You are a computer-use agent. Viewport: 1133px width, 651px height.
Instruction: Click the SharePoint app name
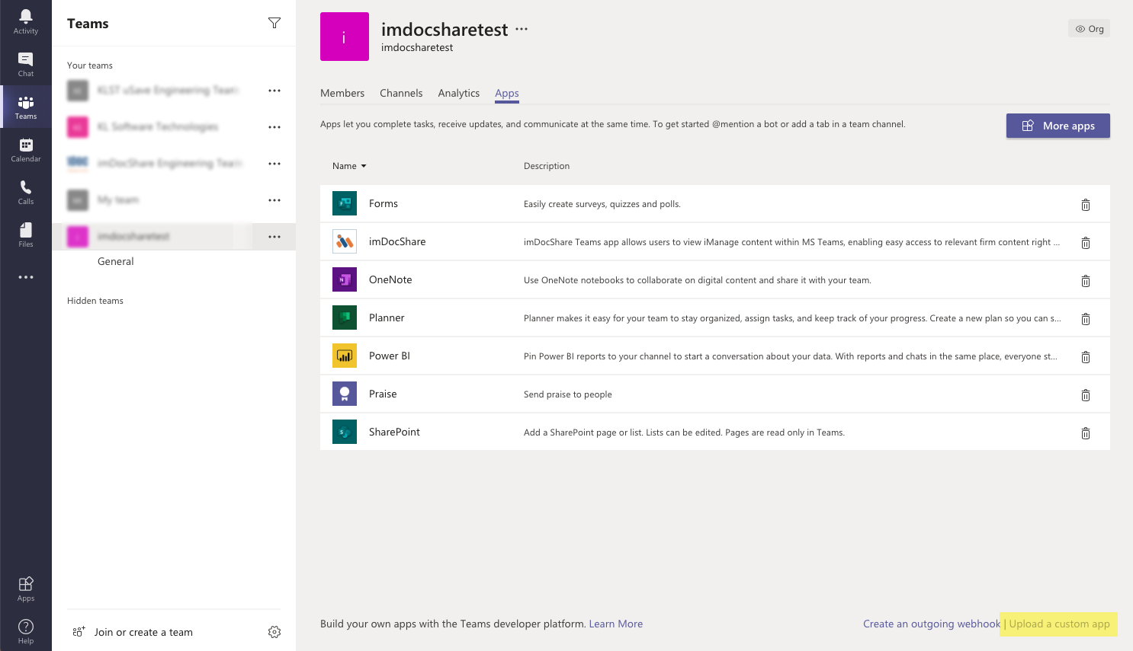coord(394,432)
